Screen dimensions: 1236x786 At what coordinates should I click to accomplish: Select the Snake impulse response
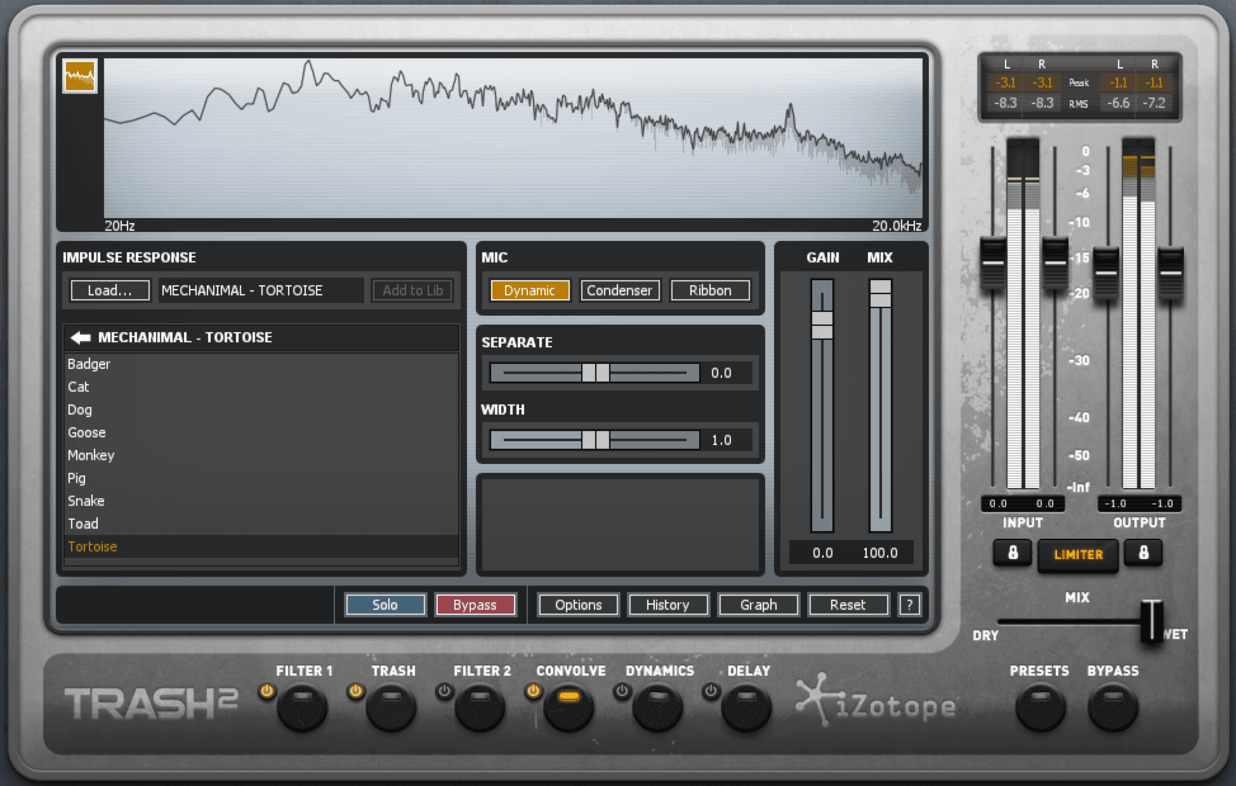(x=261, y=501)
